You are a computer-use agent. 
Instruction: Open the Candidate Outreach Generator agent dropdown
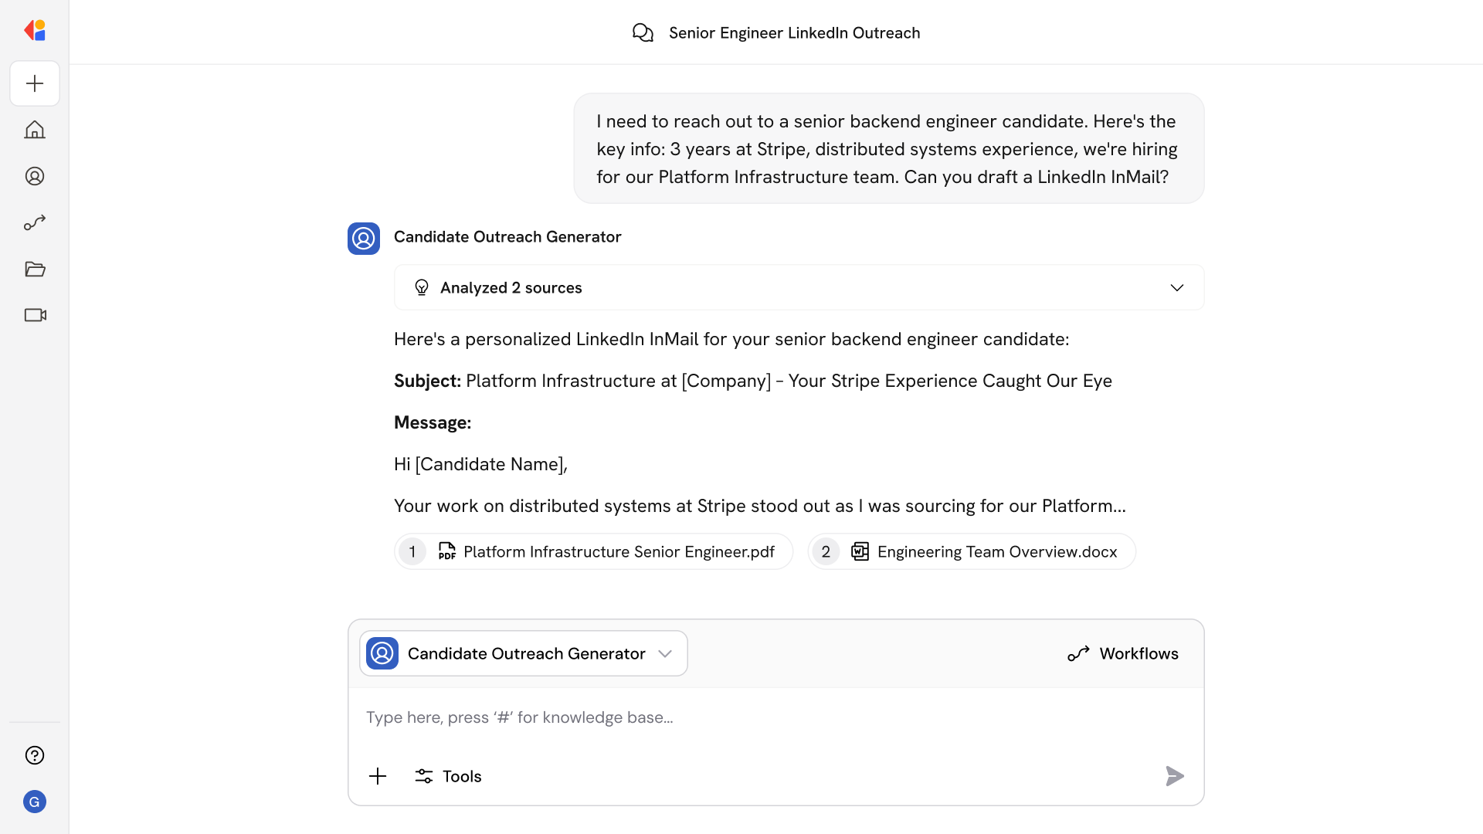524,653
